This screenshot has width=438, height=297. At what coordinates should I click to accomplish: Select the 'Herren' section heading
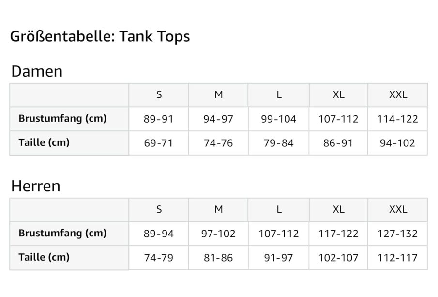click(35, 186)
